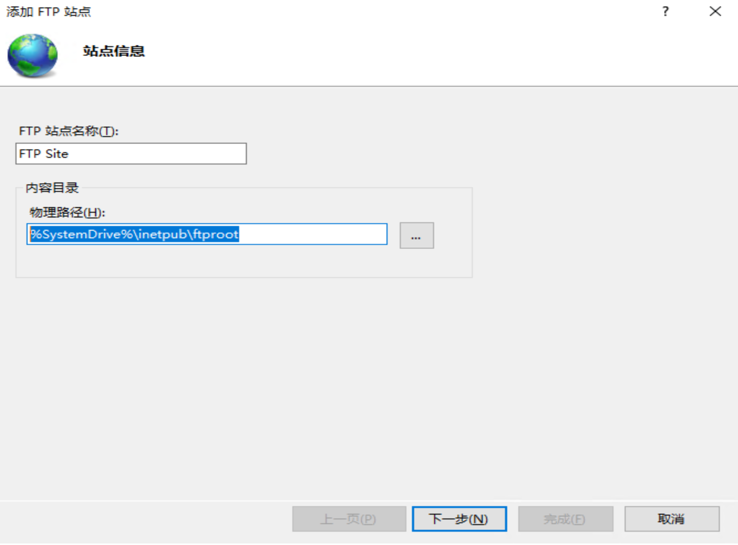Click the 内容目录 group label
Image resolution: width=738 pixels, height=545 pixels.
pyautogui.click(x=52, y=188)
